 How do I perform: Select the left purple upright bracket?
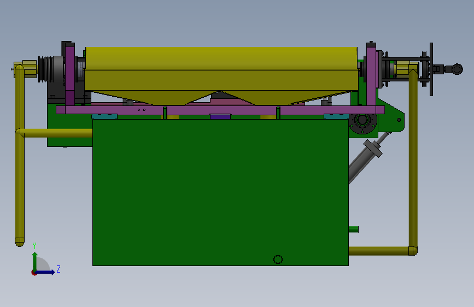[x=70, y=75]
